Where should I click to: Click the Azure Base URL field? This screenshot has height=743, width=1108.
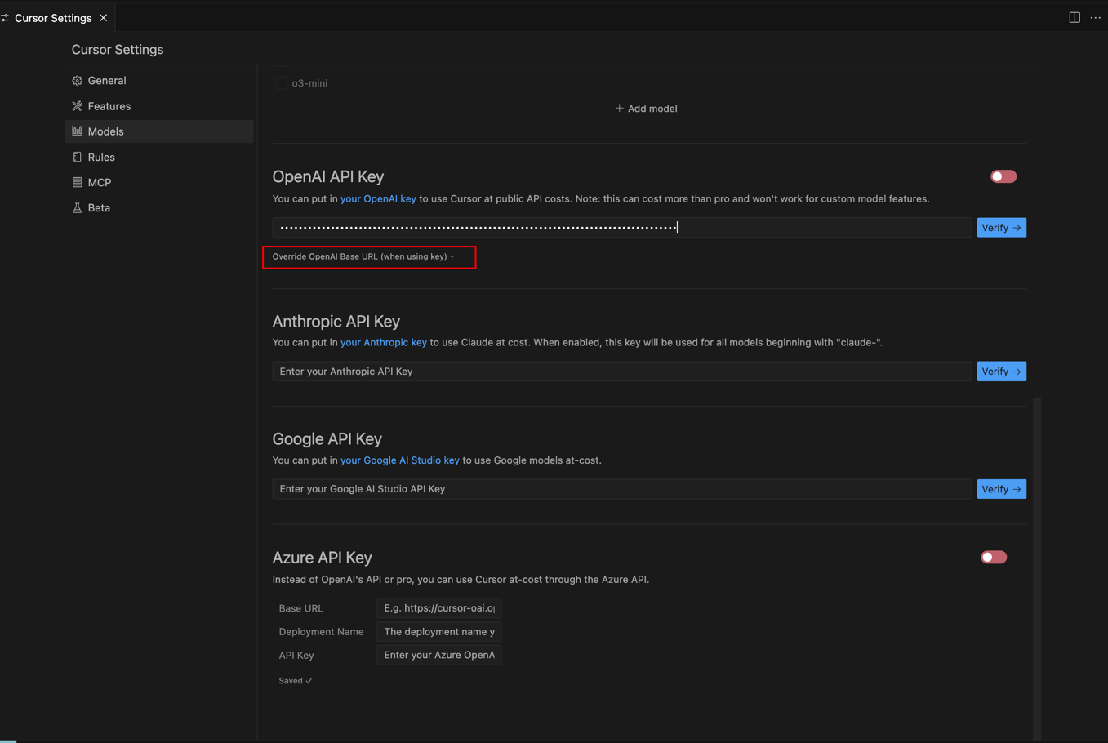439,608
